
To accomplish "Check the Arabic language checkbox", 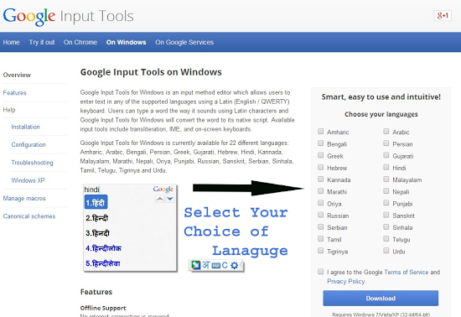I will point(386,132).
